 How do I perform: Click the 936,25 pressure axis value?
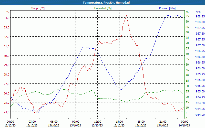[200, 62]
